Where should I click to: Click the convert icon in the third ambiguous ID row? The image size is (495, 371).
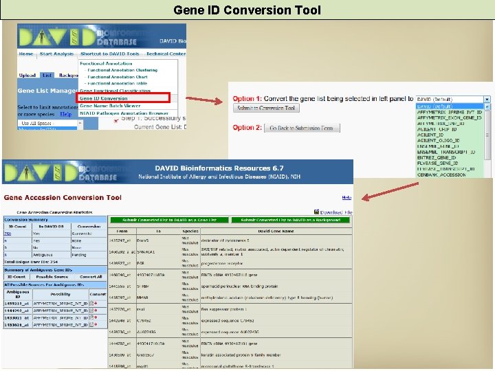coord(93,317)
